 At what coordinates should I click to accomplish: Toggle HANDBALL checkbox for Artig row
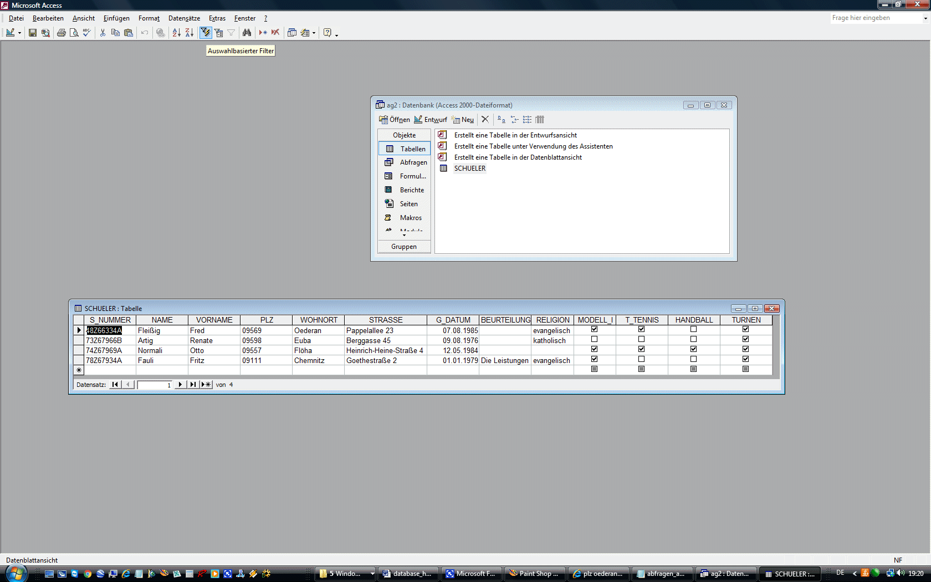(693, 339)
